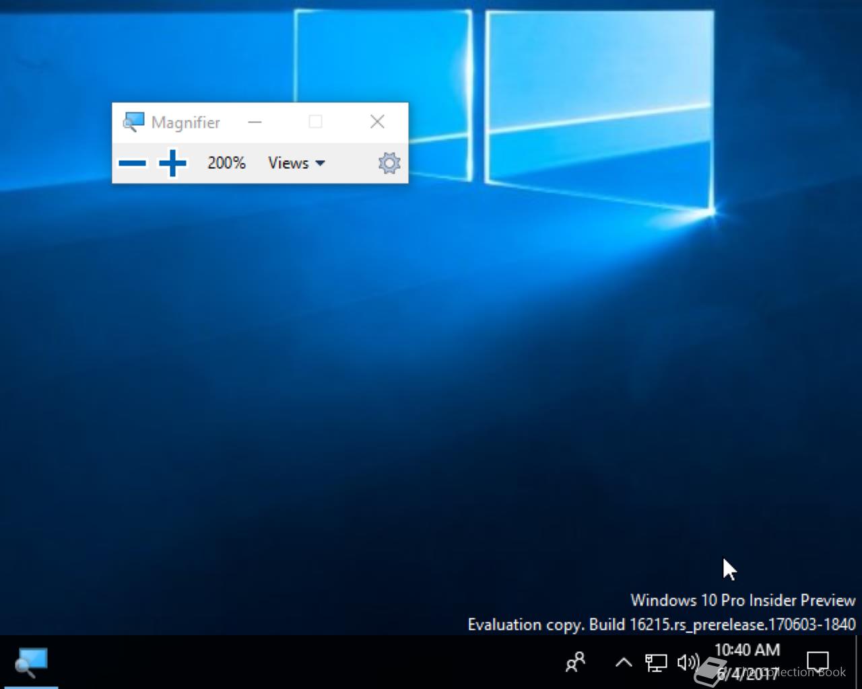Zoom in with the plus button
The width and height of the screenshot is (862, 689).
(x=172, y=163)
